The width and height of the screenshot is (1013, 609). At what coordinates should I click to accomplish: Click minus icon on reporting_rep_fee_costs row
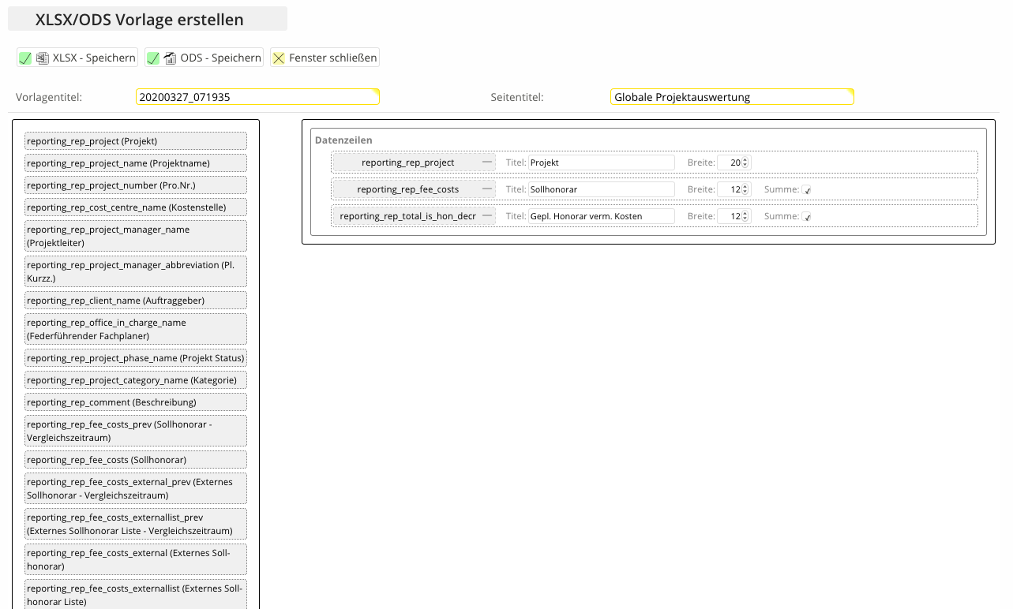[488, 189]
